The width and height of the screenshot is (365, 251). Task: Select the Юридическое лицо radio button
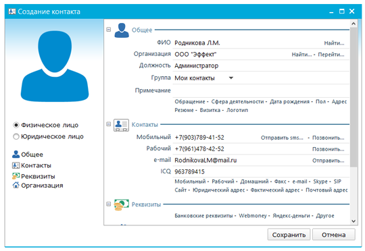point(16,136)
